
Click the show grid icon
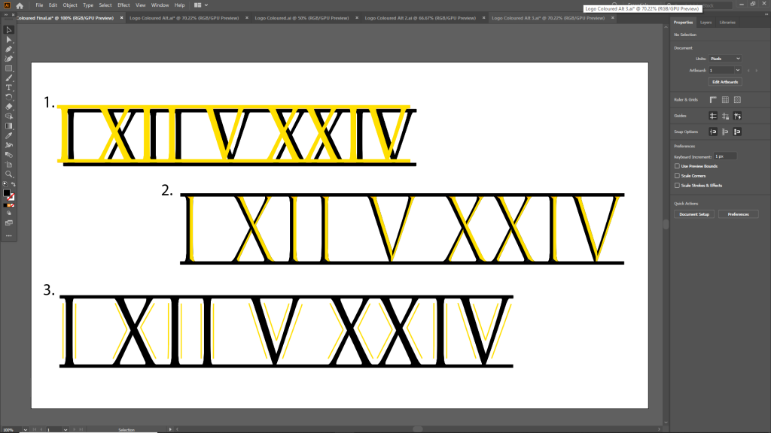(x=725, y=99)
